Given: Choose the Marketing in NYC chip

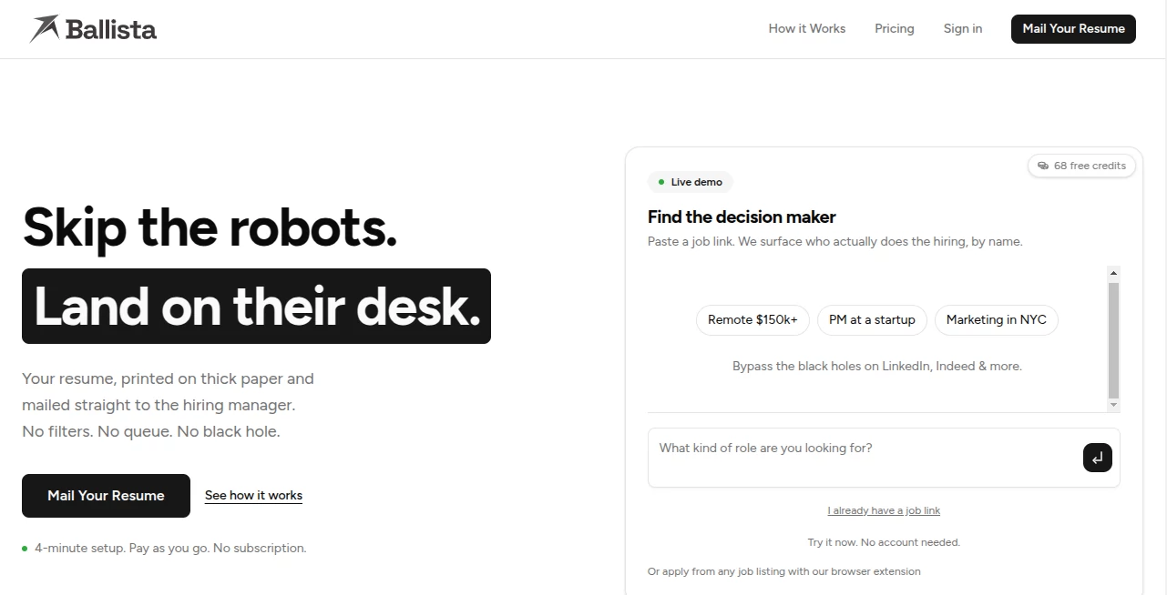Looking at the screenshot, I should [x=997, y=320].
